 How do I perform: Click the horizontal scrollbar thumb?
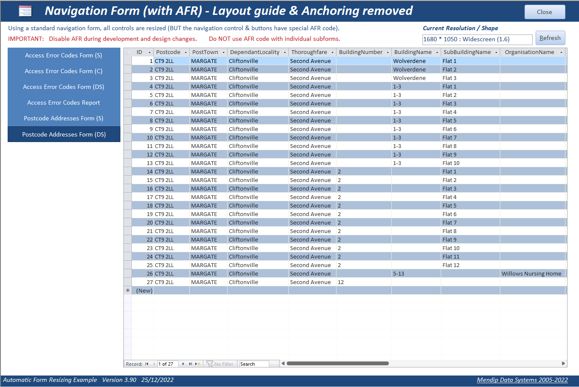point(338,364)
